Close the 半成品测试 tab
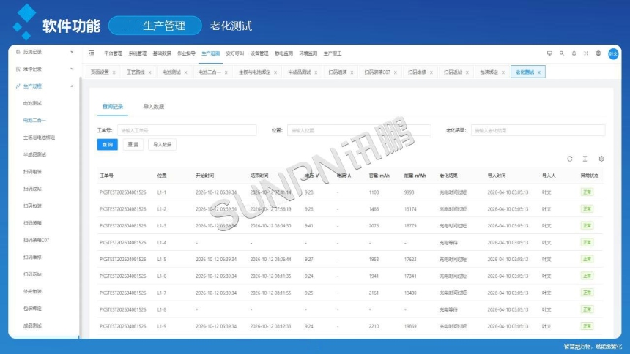Image resolution: width=630 pixels, height=354 pixels. pos(316,72)
